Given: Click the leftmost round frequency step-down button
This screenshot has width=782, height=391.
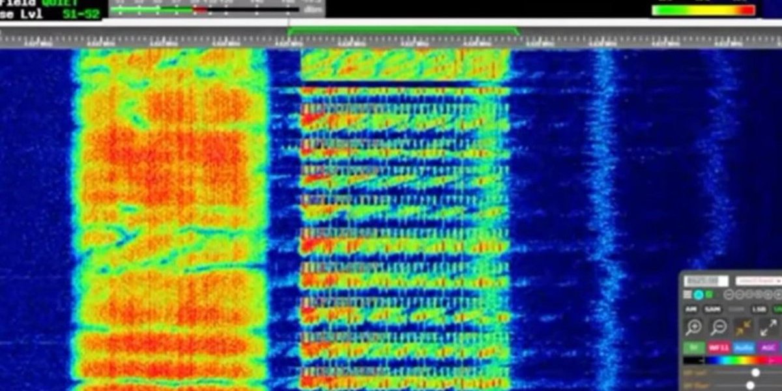Looking at the screenshot, I should point(729,294).
